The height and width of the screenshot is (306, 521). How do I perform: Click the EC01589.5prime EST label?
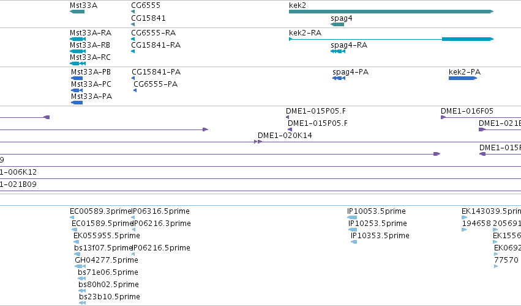[102, 224]
